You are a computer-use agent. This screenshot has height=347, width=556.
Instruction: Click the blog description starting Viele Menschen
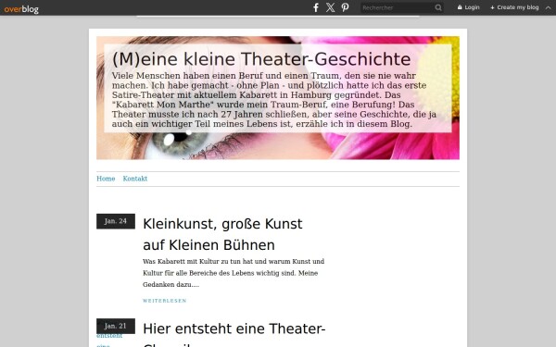[x=274, y=100]
